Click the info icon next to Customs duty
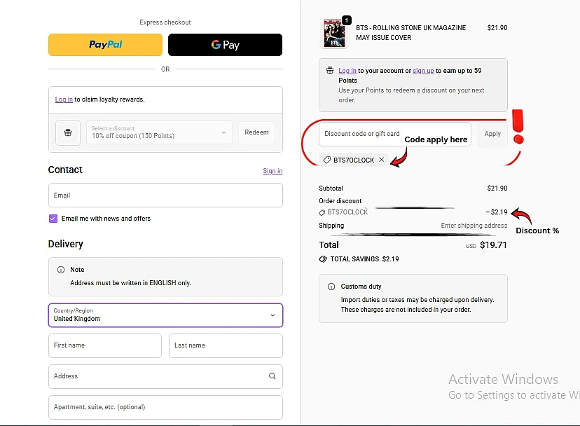 tap(331, 287)
